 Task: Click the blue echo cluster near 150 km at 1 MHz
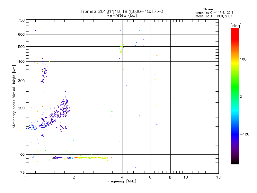tap(31, 127)
